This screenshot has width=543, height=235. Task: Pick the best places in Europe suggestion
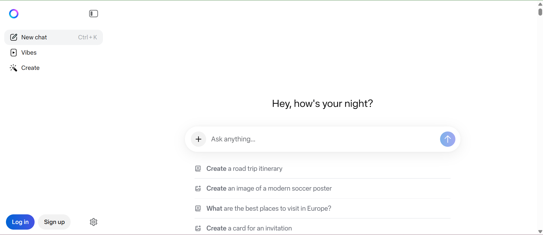click(322, 208)
